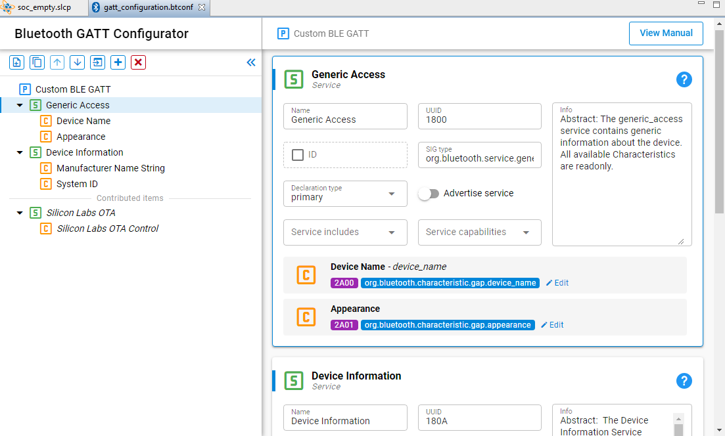Edit the Appearance characteristic
The image size is (725, 436).
[551, 324]
